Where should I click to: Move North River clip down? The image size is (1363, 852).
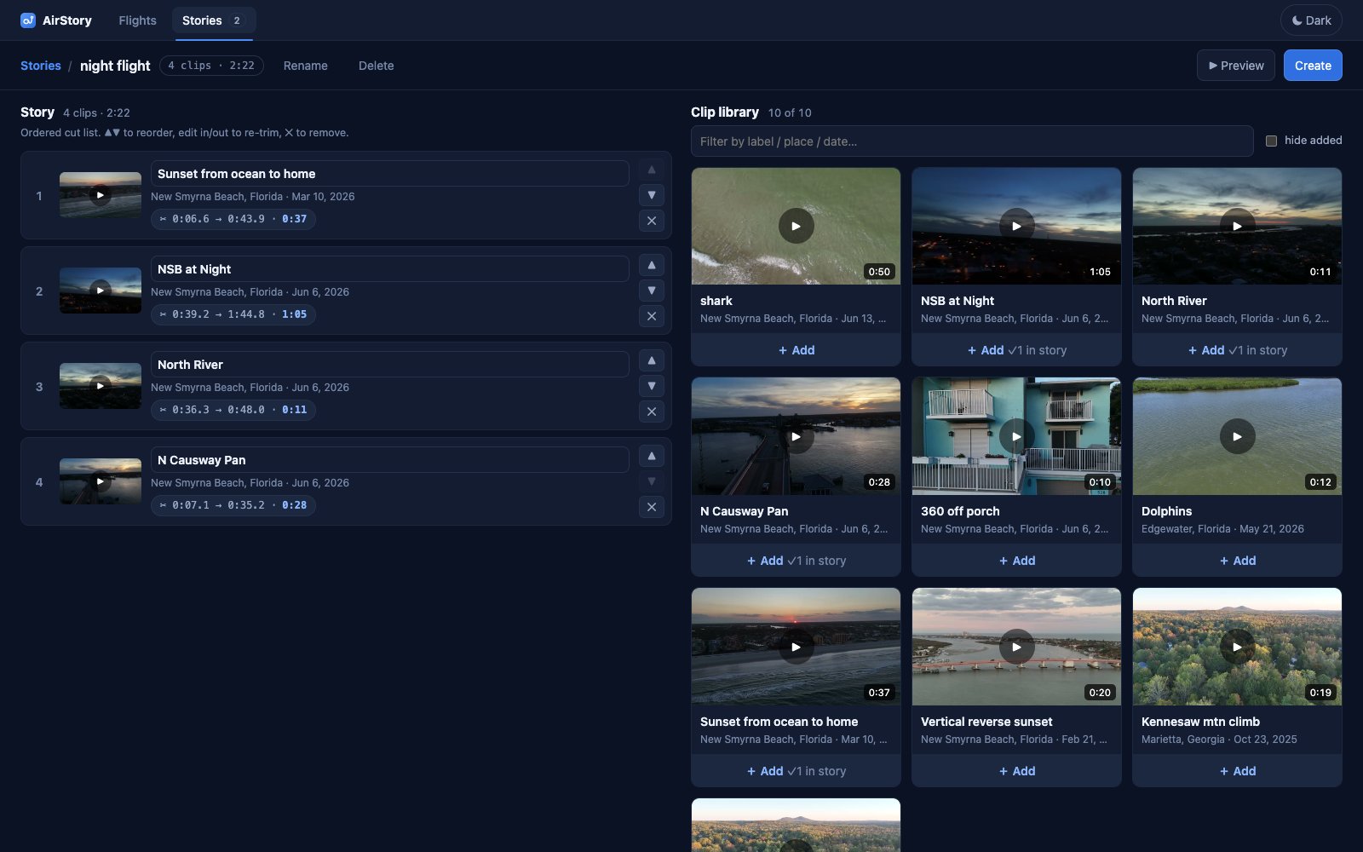652,386
